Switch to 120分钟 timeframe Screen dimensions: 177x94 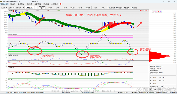(87, 8)
